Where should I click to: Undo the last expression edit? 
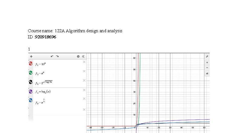pyautogui.click(x=52, y=56)
